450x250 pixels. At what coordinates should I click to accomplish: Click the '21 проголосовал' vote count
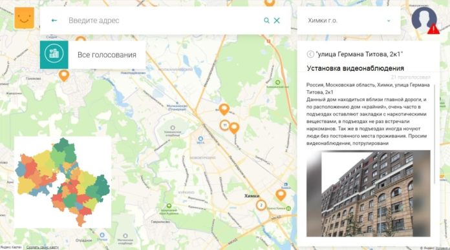coord(411,77)
